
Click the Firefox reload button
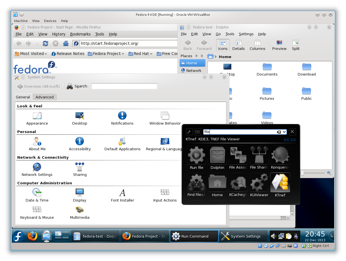click(x=45, y=43)
